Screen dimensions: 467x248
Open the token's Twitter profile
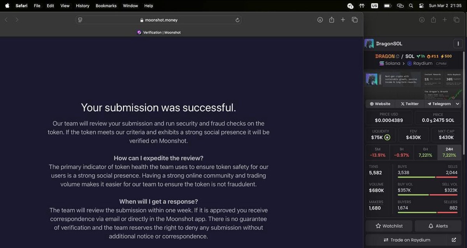409,104
